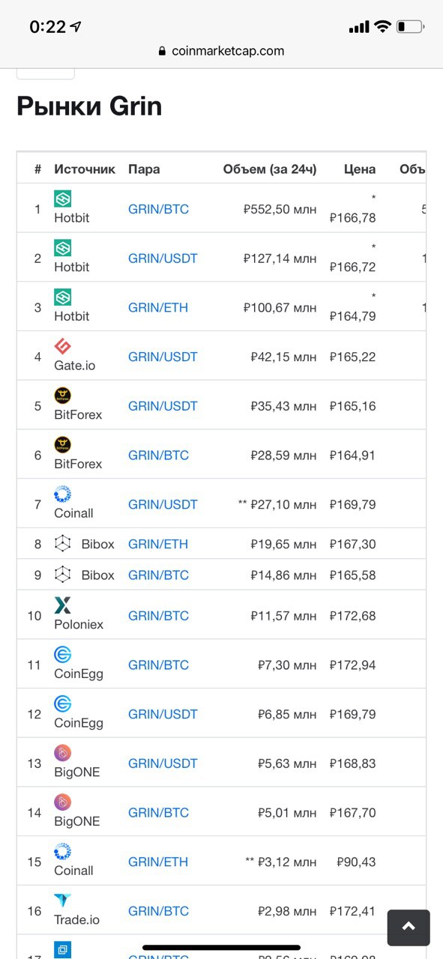
Task: Sort by Объем (за 24ч) column header
Action: pyautogui.click(x=270, y=169)
